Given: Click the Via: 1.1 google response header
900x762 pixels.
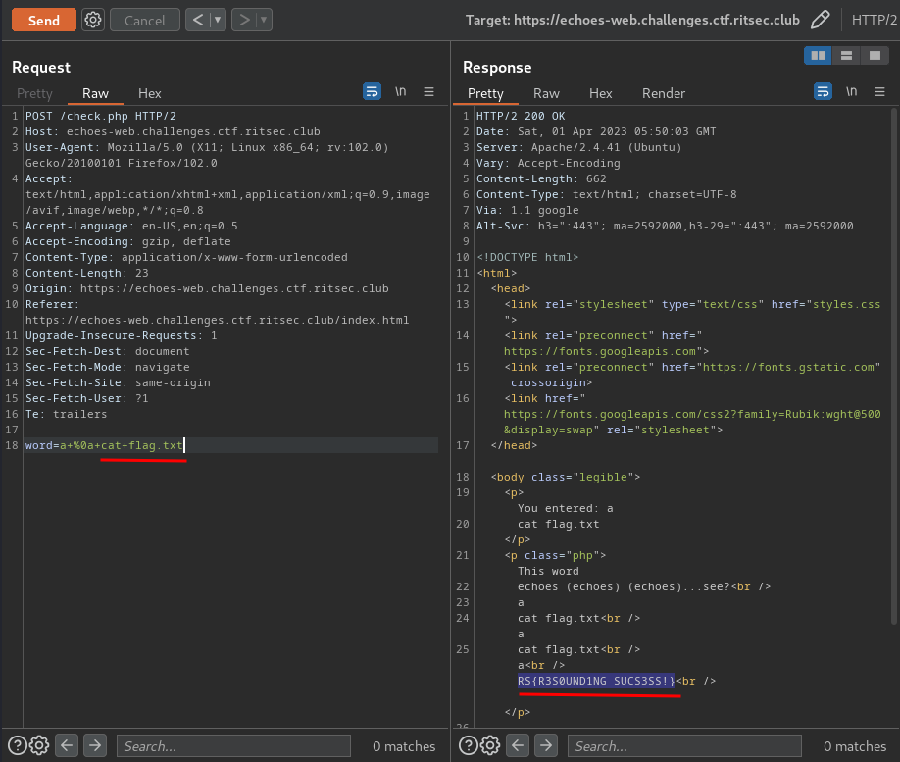Looking at the screenshot, I should (527, 210).
